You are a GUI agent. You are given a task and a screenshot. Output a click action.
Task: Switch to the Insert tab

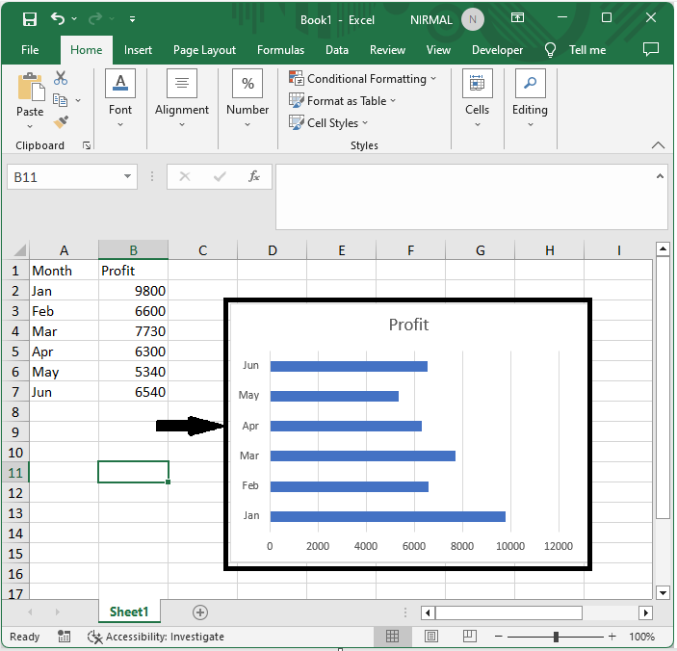138,50
